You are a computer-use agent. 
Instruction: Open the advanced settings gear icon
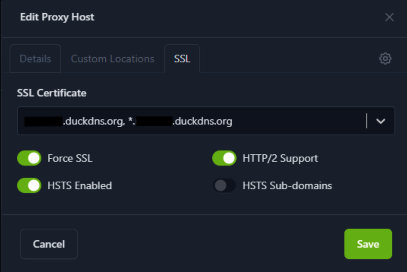click(385, 59)
